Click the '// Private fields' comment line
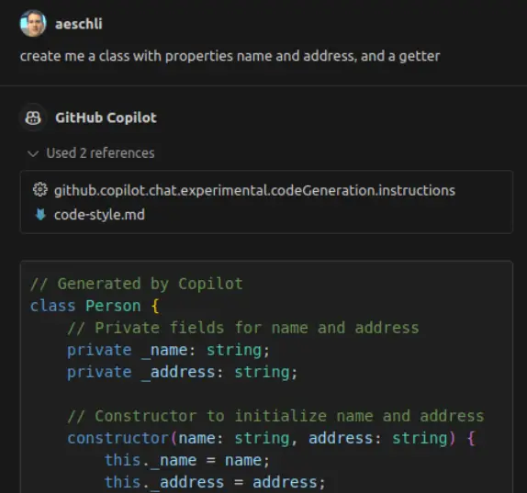Image resolution: width=527 pixels, height=493 pixels. pos(243,328)
